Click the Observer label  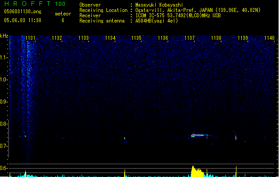[x=90, y=5]
